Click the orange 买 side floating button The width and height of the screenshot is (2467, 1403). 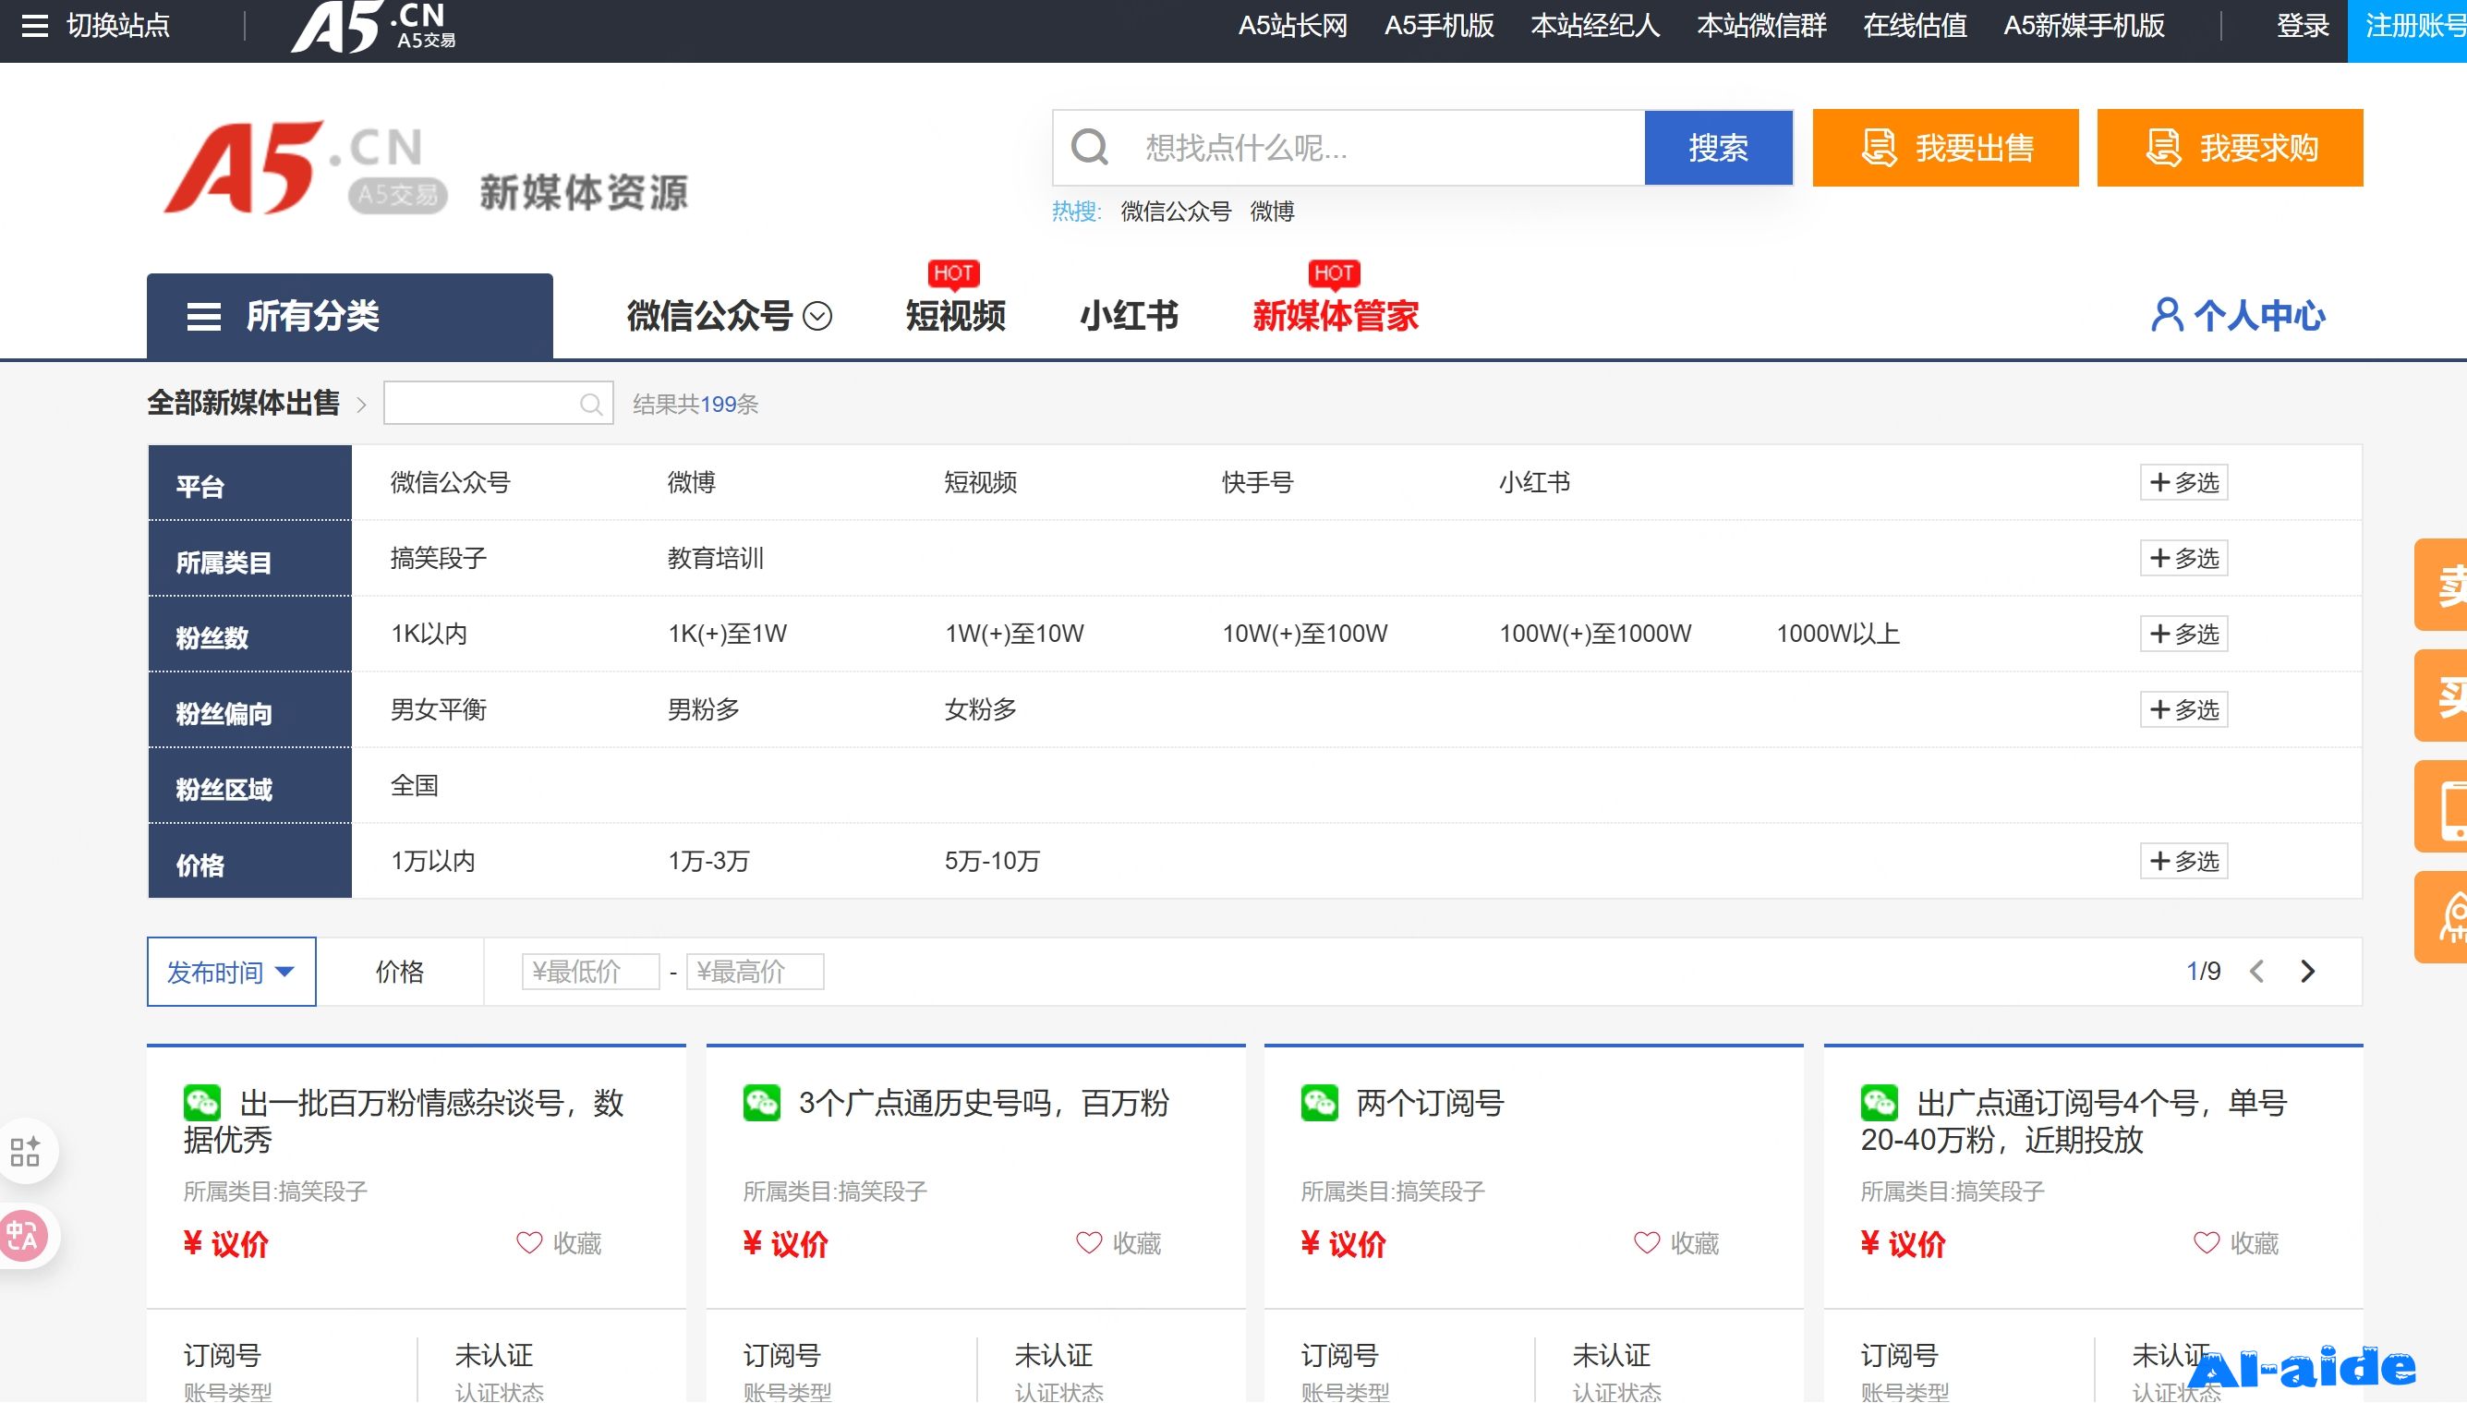2441,695
